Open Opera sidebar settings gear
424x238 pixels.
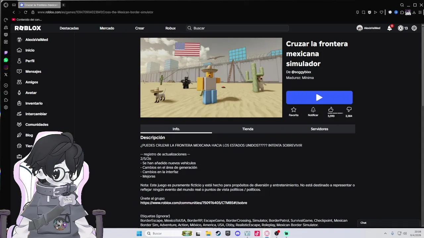[x=6, y=107]
